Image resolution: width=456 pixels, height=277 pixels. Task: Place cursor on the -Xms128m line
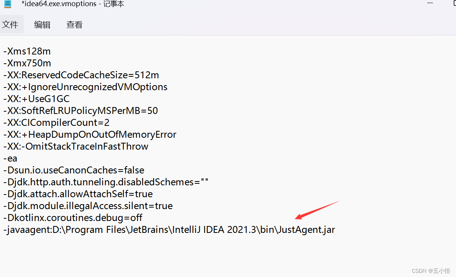(x=27, y=51)
